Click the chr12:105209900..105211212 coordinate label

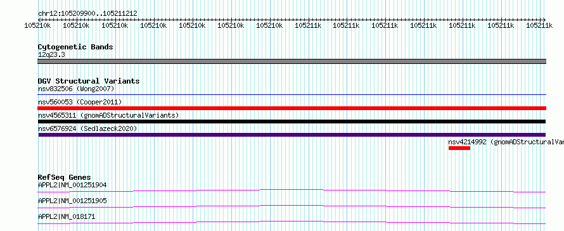pyautogui.click(x=87, y=14)
